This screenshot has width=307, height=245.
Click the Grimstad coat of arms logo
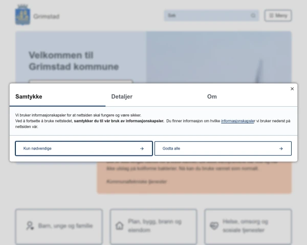tap(23, 15)
